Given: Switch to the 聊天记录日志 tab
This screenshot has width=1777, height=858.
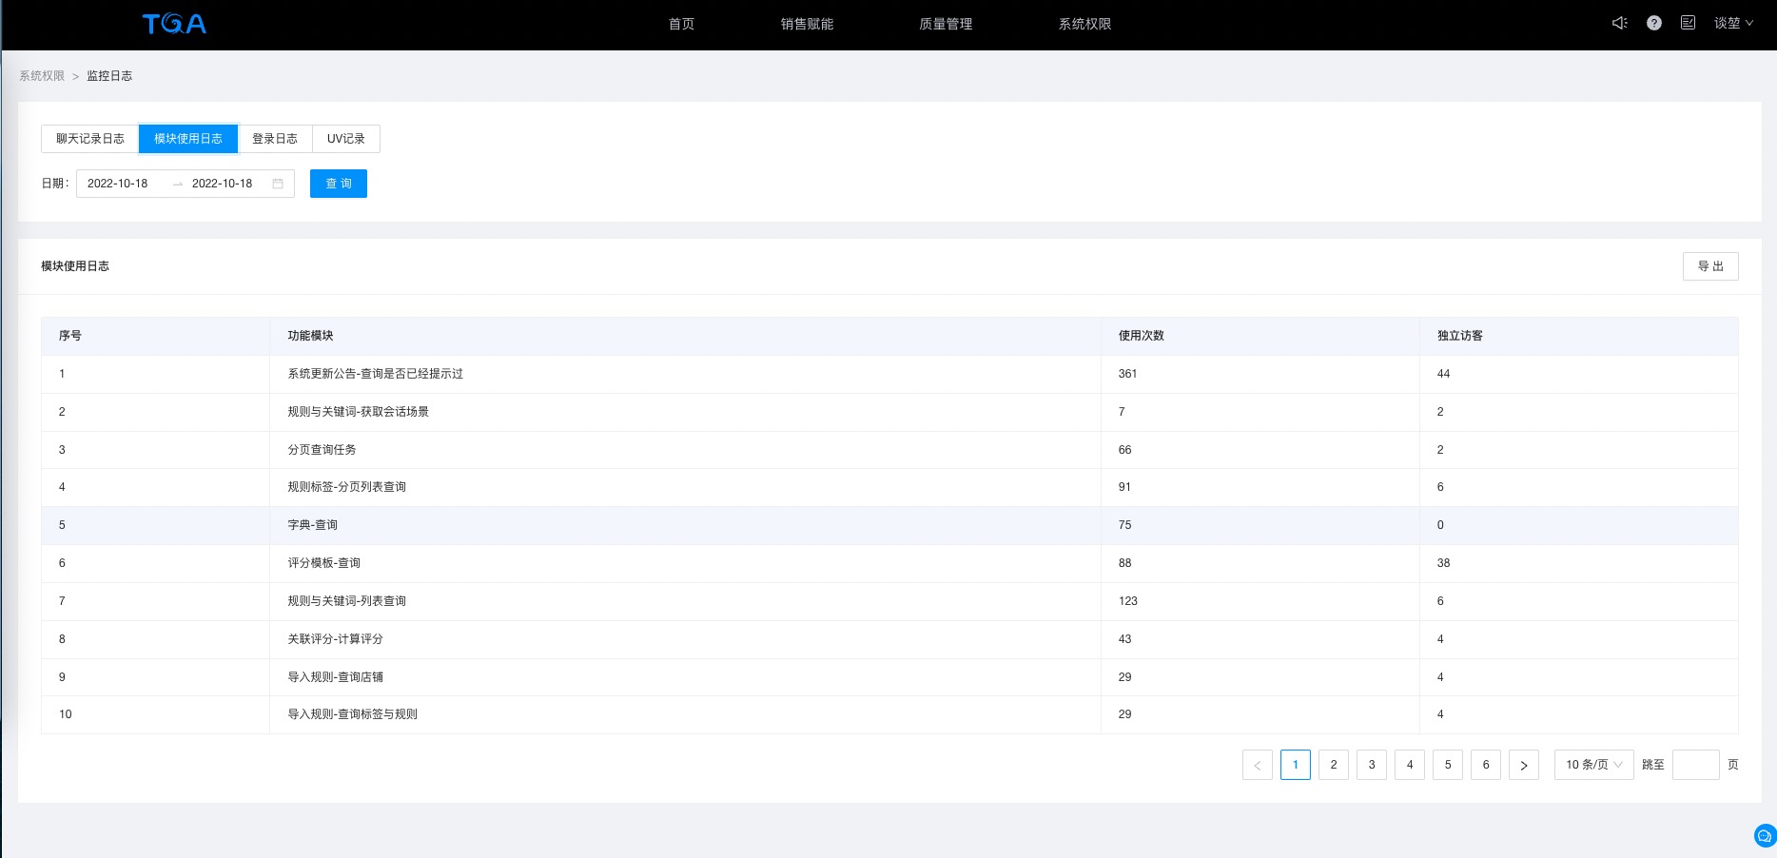Looking at the screenshot, I should pyautogui.click(x=90, y=139).
